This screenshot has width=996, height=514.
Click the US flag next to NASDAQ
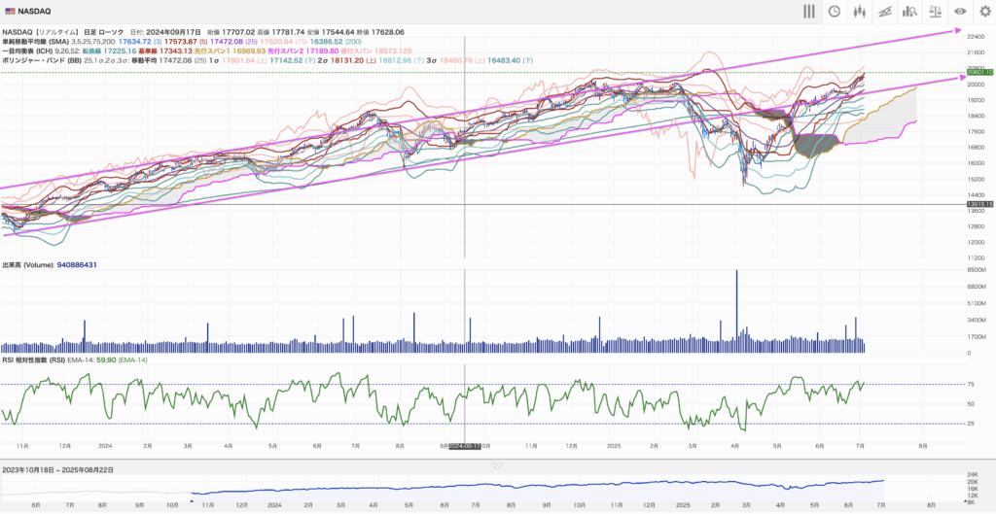(9, 11)
